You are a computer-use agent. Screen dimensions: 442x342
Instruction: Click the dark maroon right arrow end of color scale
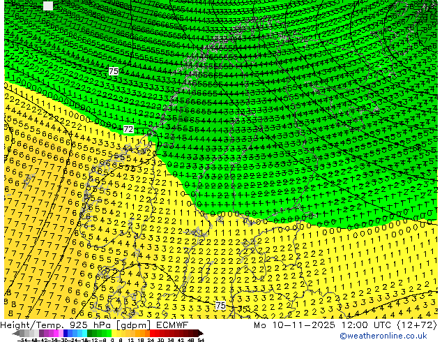200,334
